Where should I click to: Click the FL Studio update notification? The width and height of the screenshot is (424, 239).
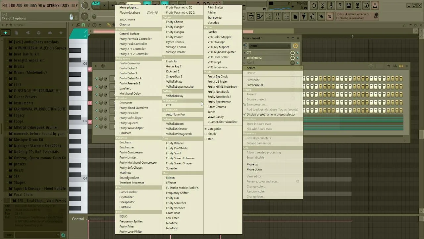357,16
